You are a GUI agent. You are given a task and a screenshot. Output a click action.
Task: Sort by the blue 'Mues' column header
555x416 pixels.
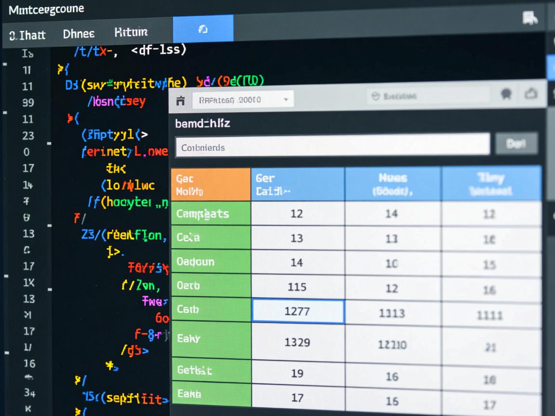[392, 183]
